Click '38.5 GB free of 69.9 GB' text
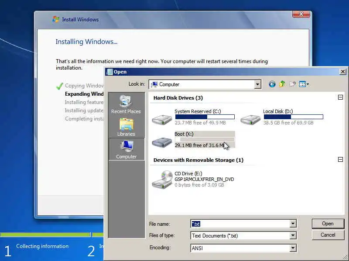 tap(288, 123)
